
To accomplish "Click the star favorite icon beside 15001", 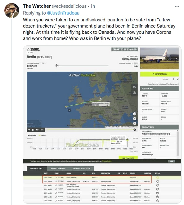I will pyautogui.click(x=28, y=50).
